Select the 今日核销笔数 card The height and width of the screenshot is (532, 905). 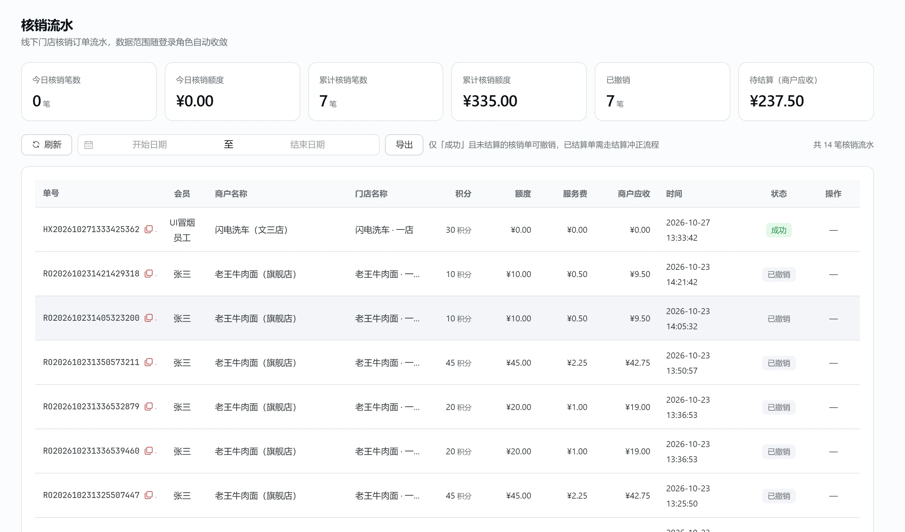pyautogui.click(x=89, y=92)
